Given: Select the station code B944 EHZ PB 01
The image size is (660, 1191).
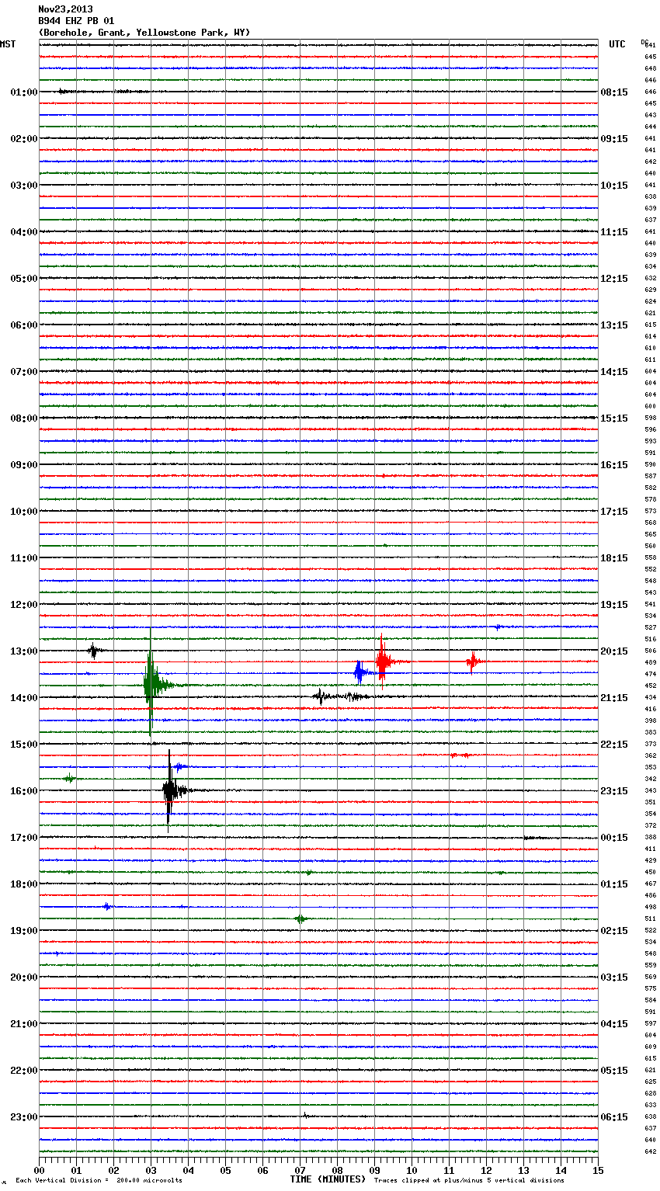Looking at the screenshot, I should (x=76, y=21).
